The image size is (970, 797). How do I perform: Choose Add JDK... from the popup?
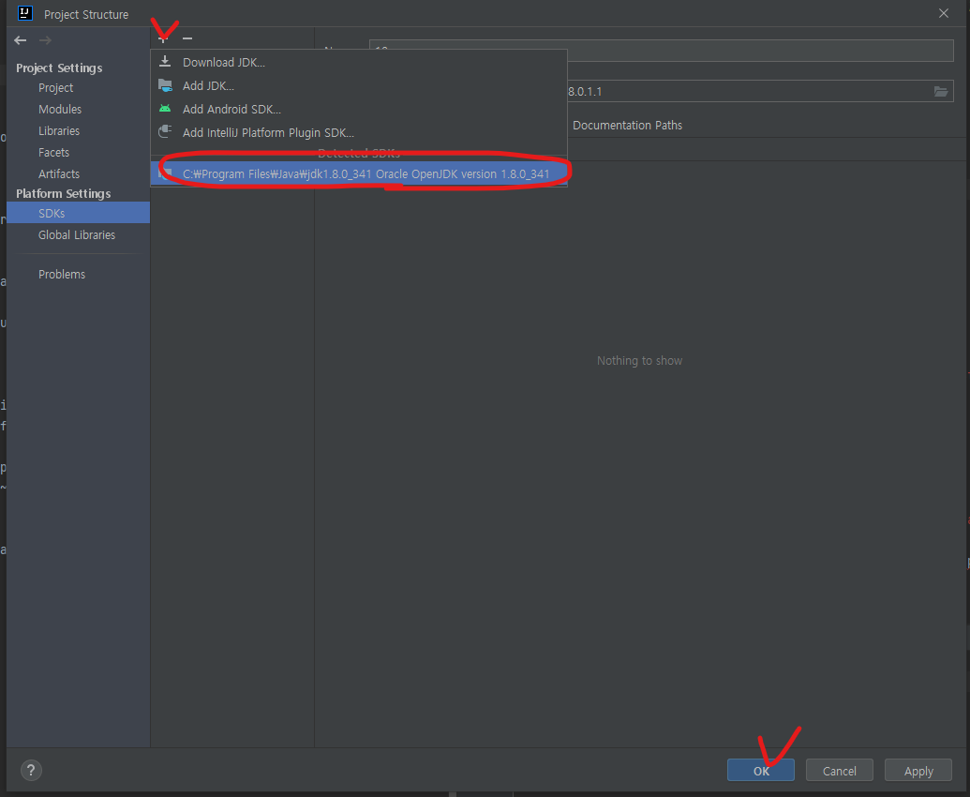point(359,85)
